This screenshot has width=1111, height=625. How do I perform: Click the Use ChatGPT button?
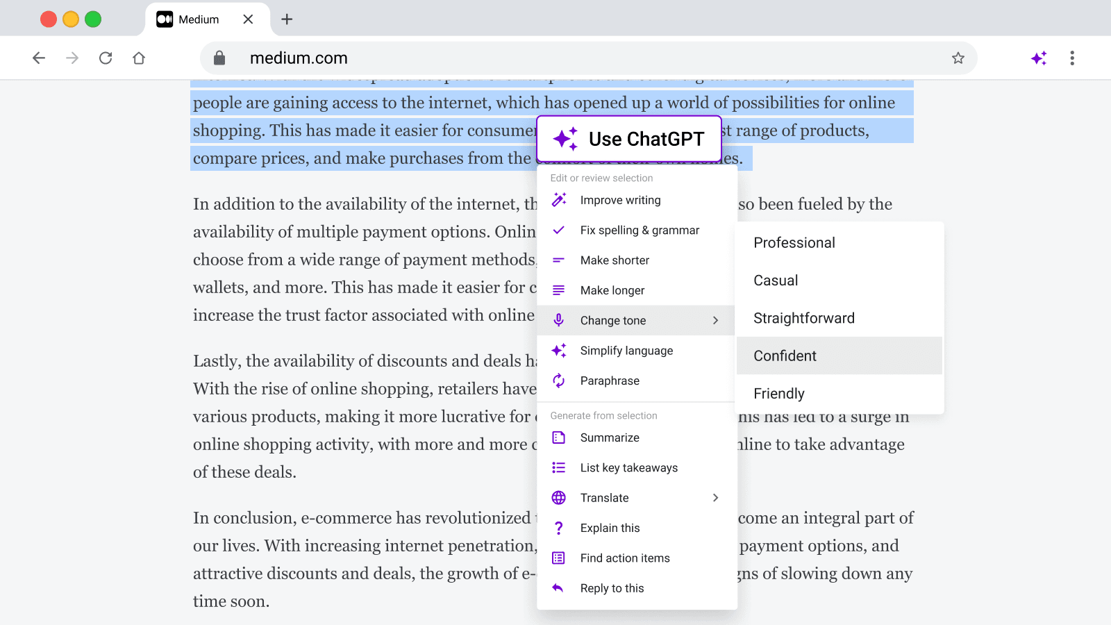629,139
